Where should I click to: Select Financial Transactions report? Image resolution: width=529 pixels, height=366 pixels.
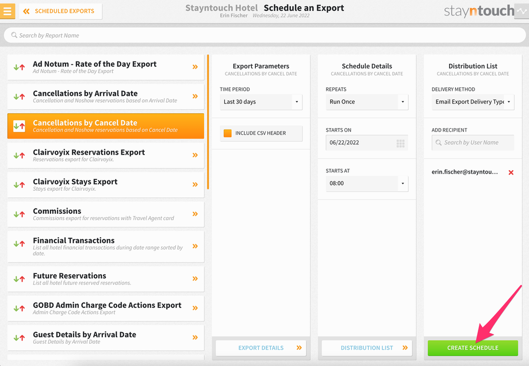[x=106, y=246]
